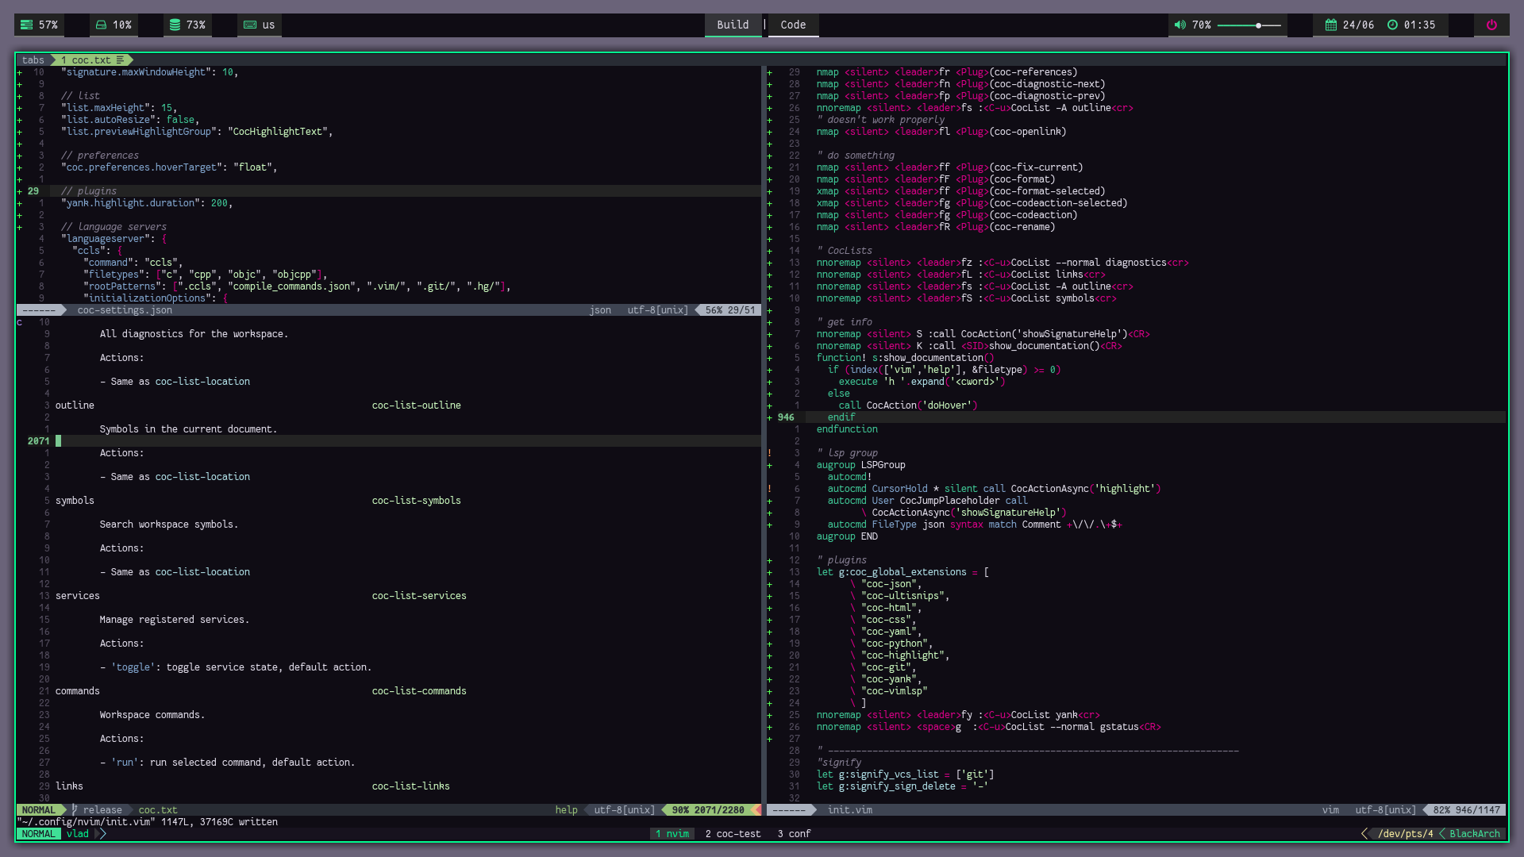Image resolution: width=1524 pixels, height=857 pixels.
Task: Follow the coc-list-links help tag
Action: pos(410,786)
